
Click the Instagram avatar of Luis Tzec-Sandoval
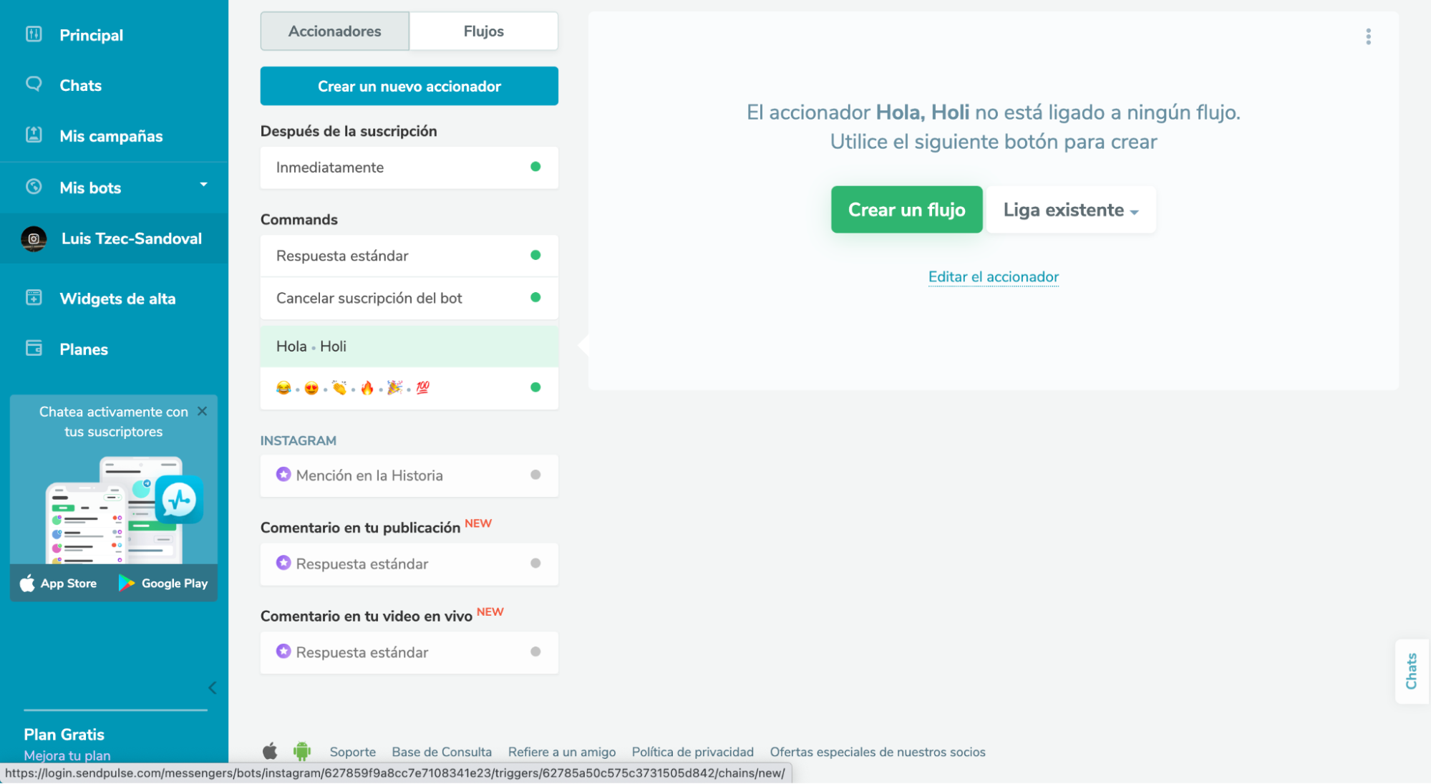tap(34, 238)
